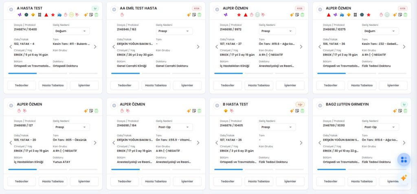Expand the Preop dropdown on AA EMİL TEST HASTA

(x=174, y=31)
